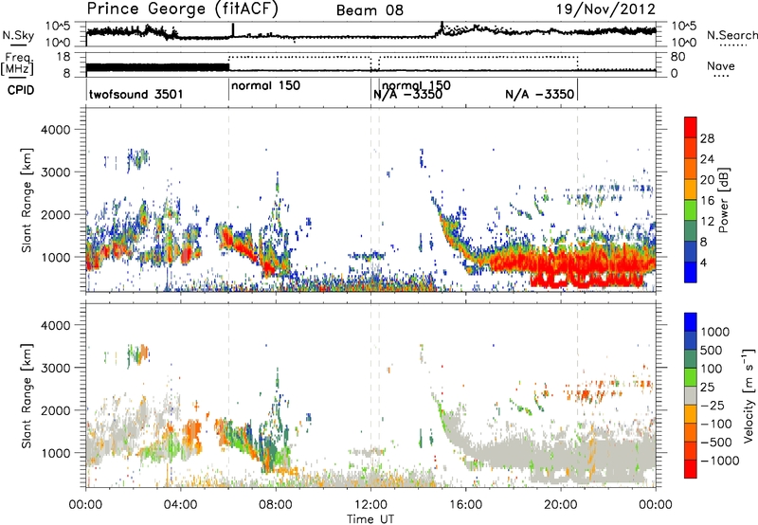Click the top blue swatch in Velocity colorbar
758x525 pixels.
coord(691,322)
